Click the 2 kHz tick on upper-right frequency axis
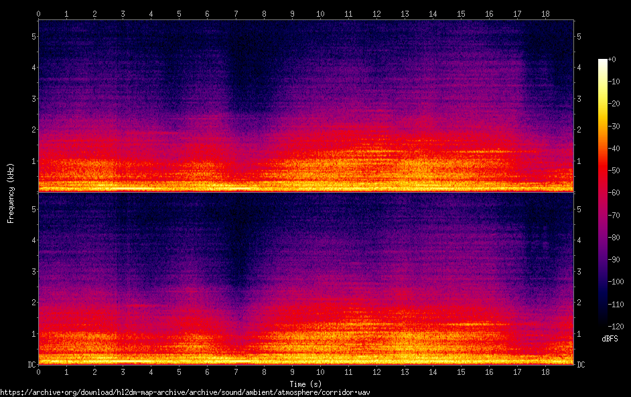Viewport: 631px width, 397px height. 579,130
